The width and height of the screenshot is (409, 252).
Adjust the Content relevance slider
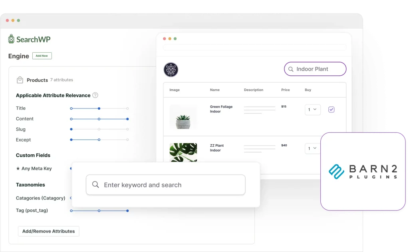click(99, 119)
